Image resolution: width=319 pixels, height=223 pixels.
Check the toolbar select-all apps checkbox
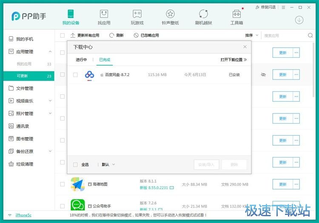pos(63,35)
